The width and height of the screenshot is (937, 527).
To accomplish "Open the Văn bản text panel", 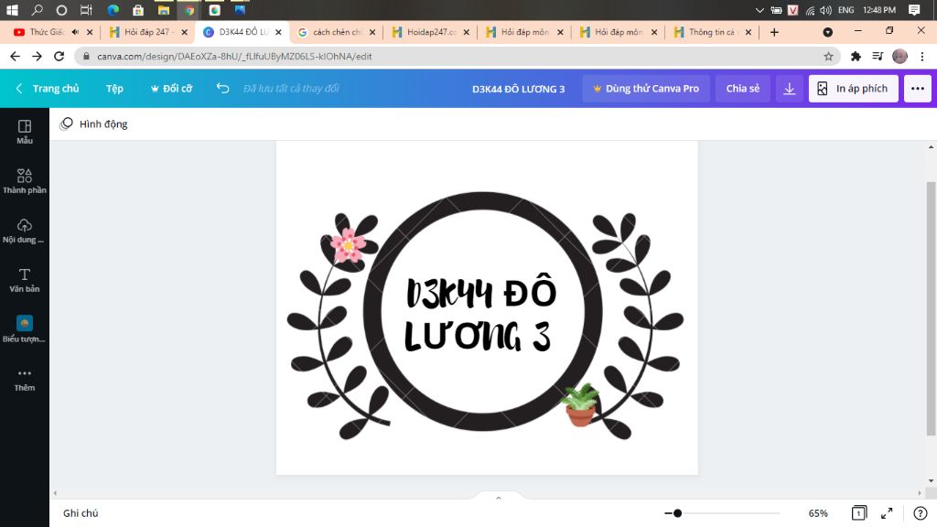I will pos(25,280).
